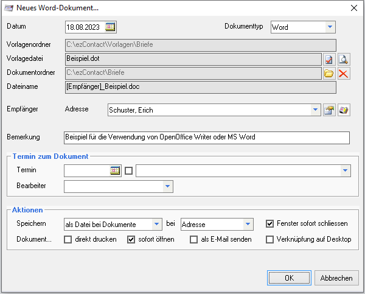365x294 pixels.
Task: Clear Dokumentordner using the red X icon
Action: pyautogui.click(x=344, y=74)
